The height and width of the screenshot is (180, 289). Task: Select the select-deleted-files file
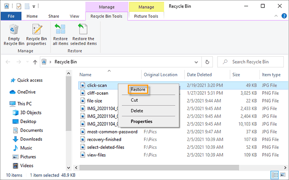pyautogui.click(x=105, y=147)
